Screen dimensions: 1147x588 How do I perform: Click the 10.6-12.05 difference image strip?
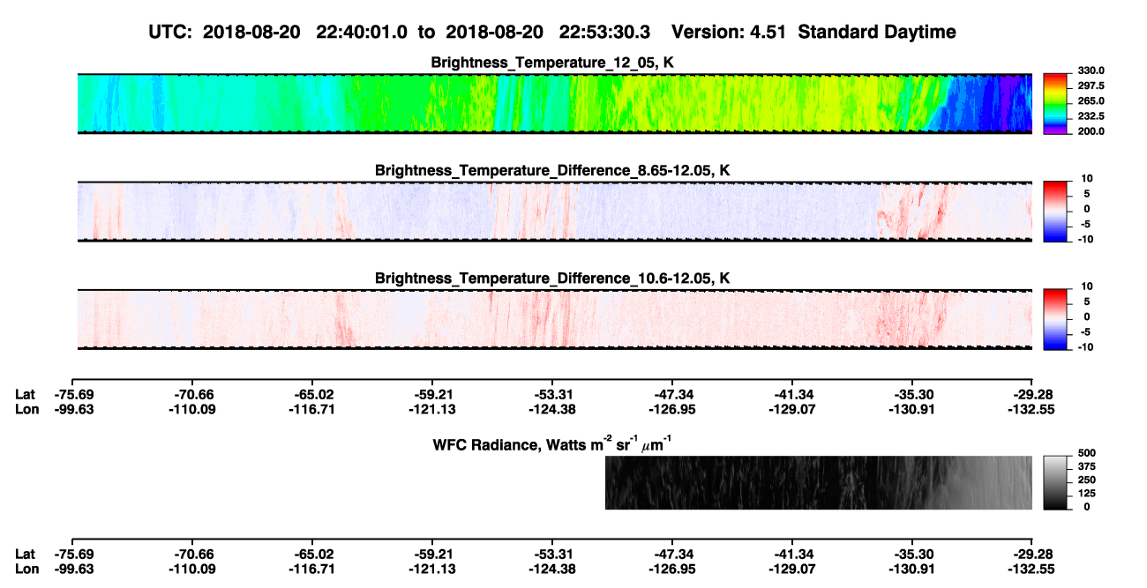tap(555, 318)
